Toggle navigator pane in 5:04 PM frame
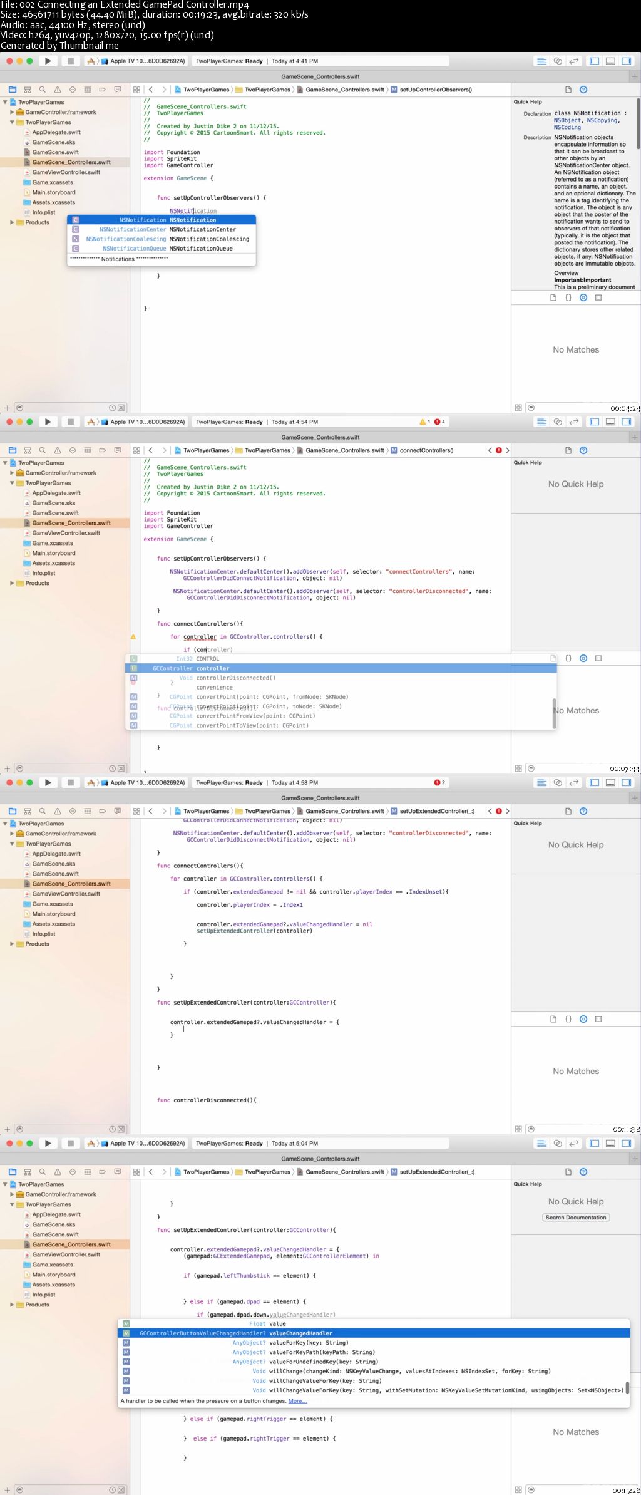 click(594, 1143)
